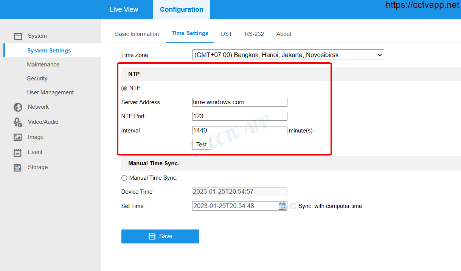461x271 pixels.
Task: Click the Interval minutes input field
Action: 239,131
